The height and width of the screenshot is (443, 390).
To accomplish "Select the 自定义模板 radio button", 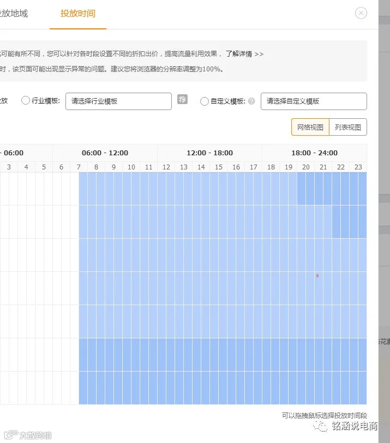I will [204, 101].
